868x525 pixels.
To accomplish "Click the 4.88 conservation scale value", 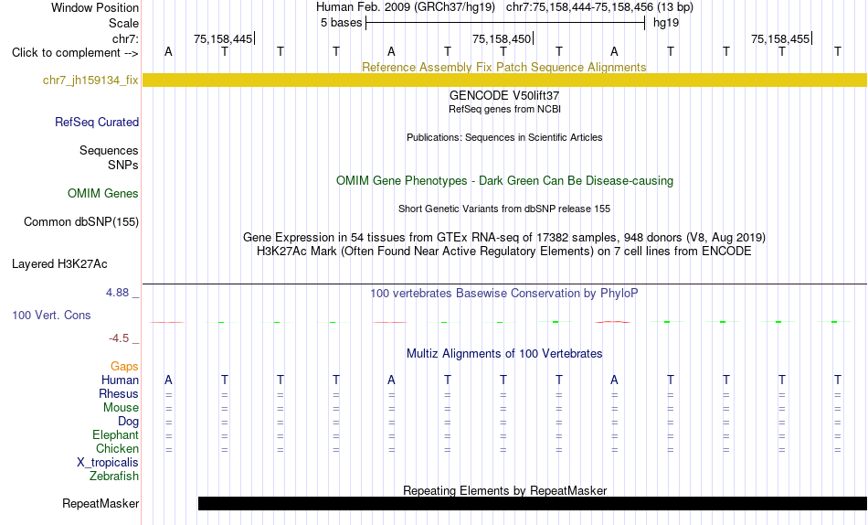I will (x=117, y=293).
